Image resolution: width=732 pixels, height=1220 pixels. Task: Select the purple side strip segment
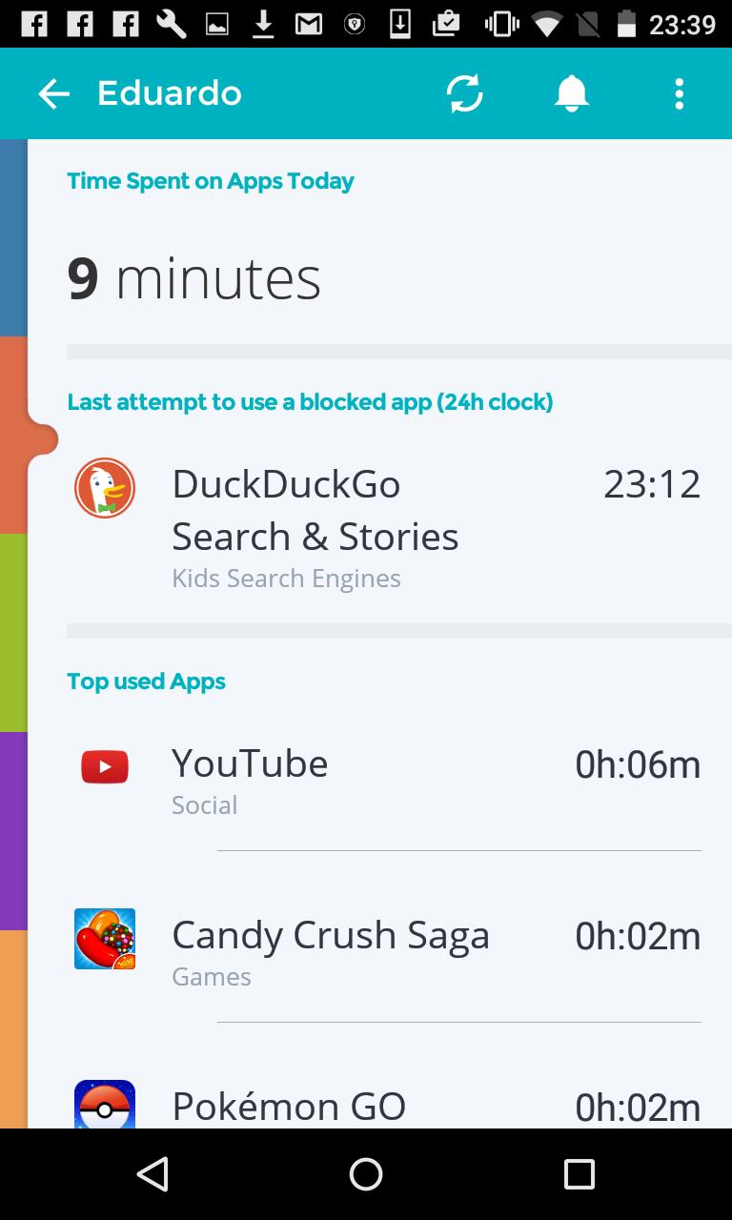click(x=13, y=831)
